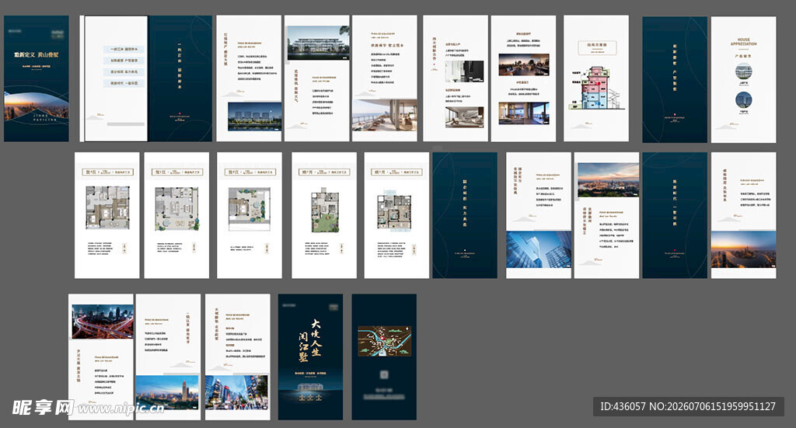Click the location map on the last dark page
Screen dimensions: 796x428
(384, 341)
